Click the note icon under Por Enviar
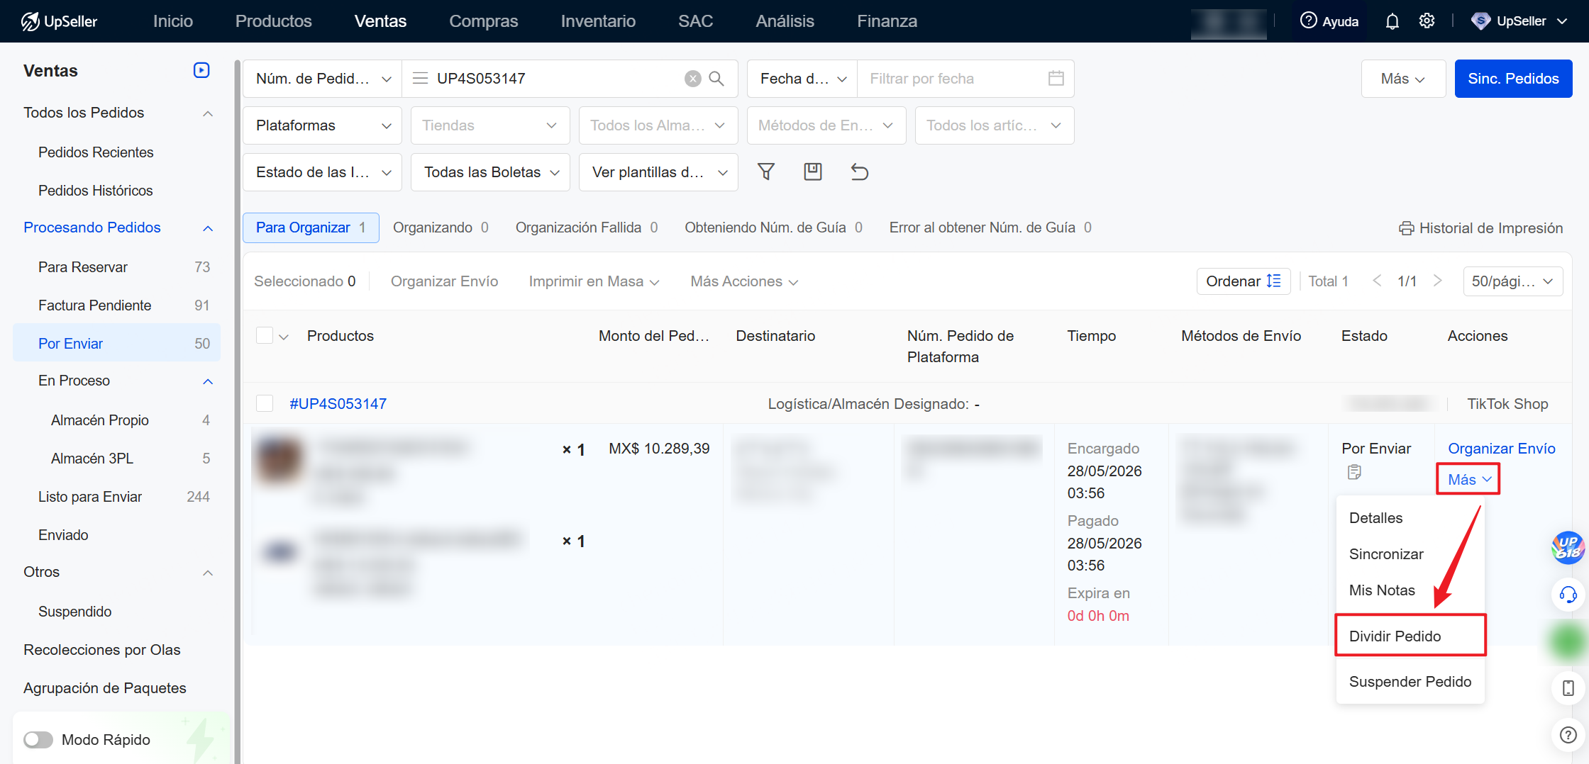Viewport: 1589px width, 764px height. (1354, 472)
